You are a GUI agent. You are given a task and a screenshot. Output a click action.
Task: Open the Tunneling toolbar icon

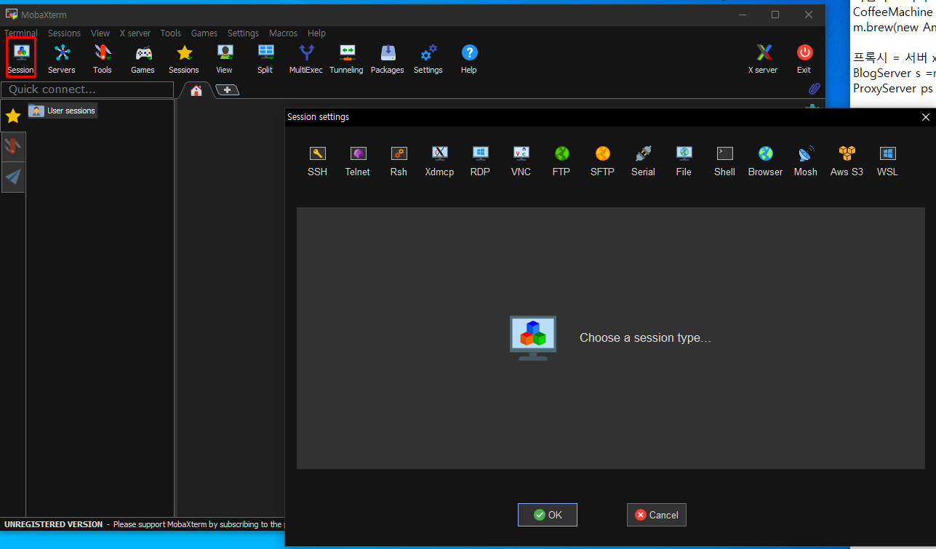tap(346, 58)
